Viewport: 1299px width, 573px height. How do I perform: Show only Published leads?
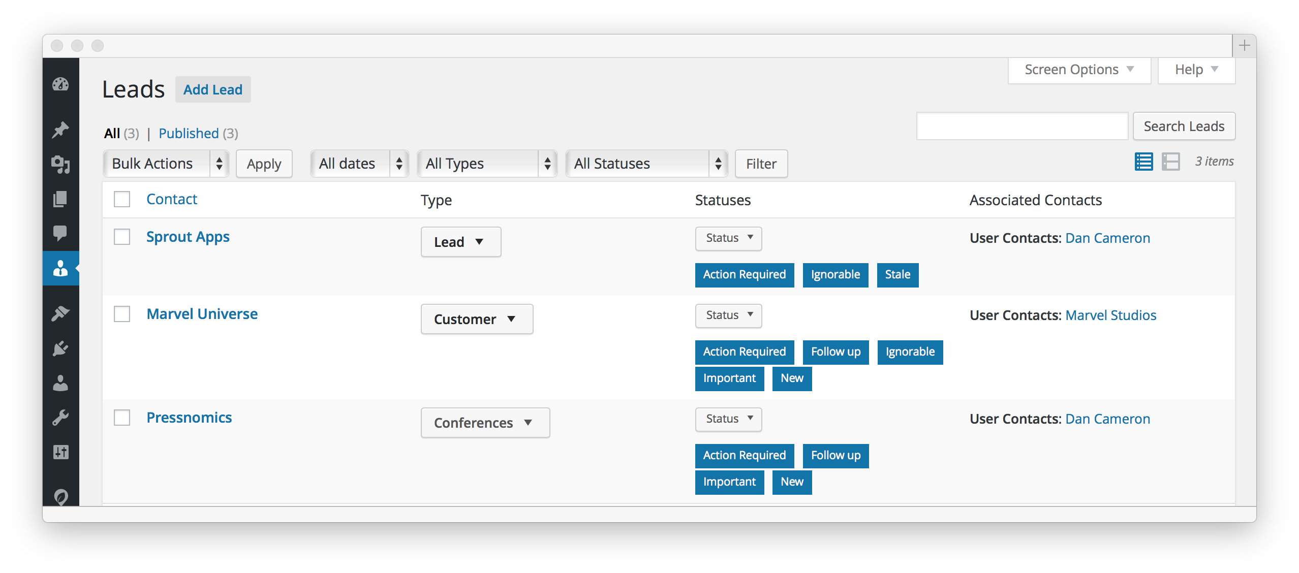point(189,134)
